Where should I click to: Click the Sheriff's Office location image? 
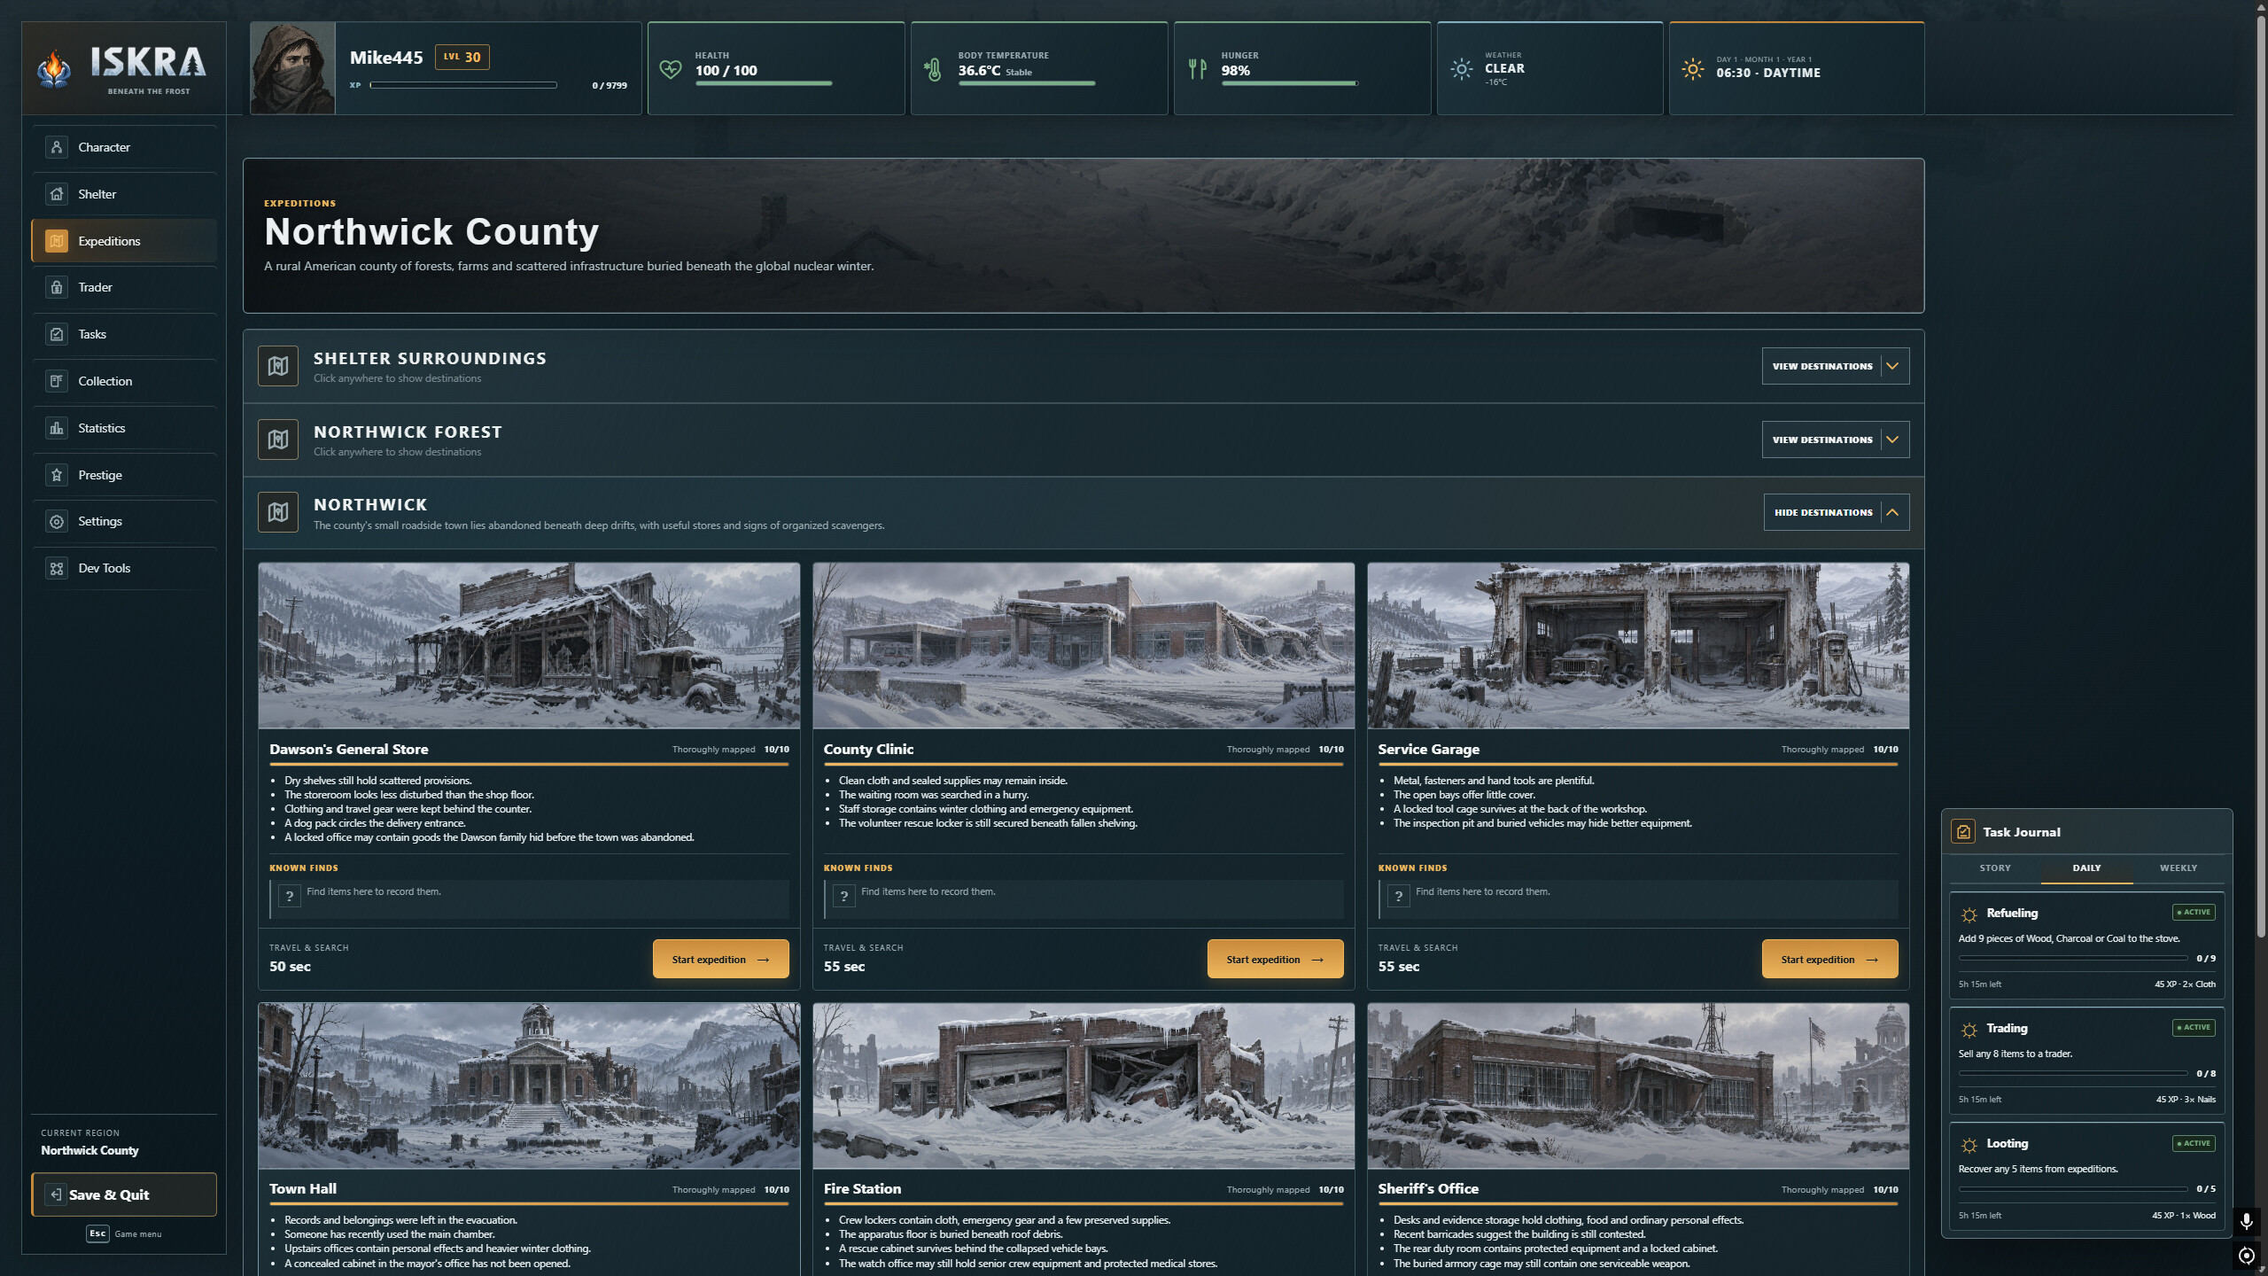(x=1638, y=1085)
